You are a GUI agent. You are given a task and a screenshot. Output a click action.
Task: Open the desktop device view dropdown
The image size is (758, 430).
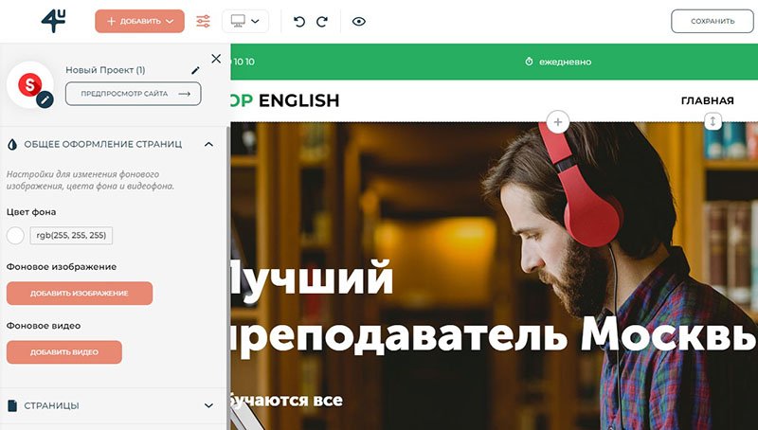point(245,21)
